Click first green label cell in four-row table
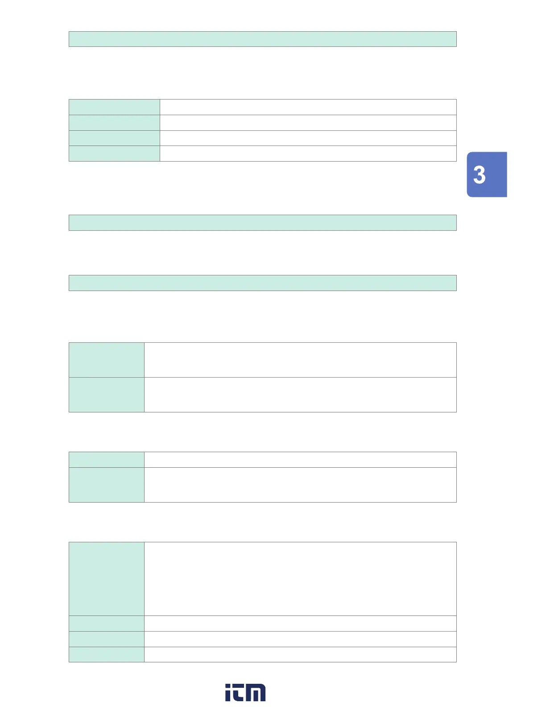The width and height of the screenshot is (546, 707). coord(114,107)
